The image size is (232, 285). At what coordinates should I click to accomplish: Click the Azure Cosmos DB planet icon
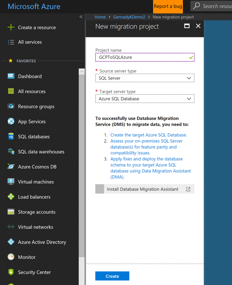[11, 167]
